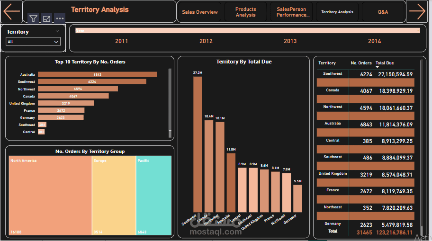Click the total order count 31465
The height and width of the screenshot is (241, 432).
364,232
